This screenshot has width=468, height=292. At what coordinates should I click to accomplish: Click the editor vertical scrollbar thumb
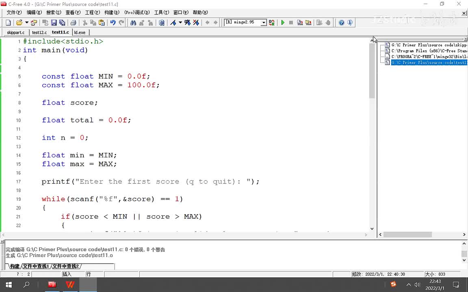[x=372, y=71]
